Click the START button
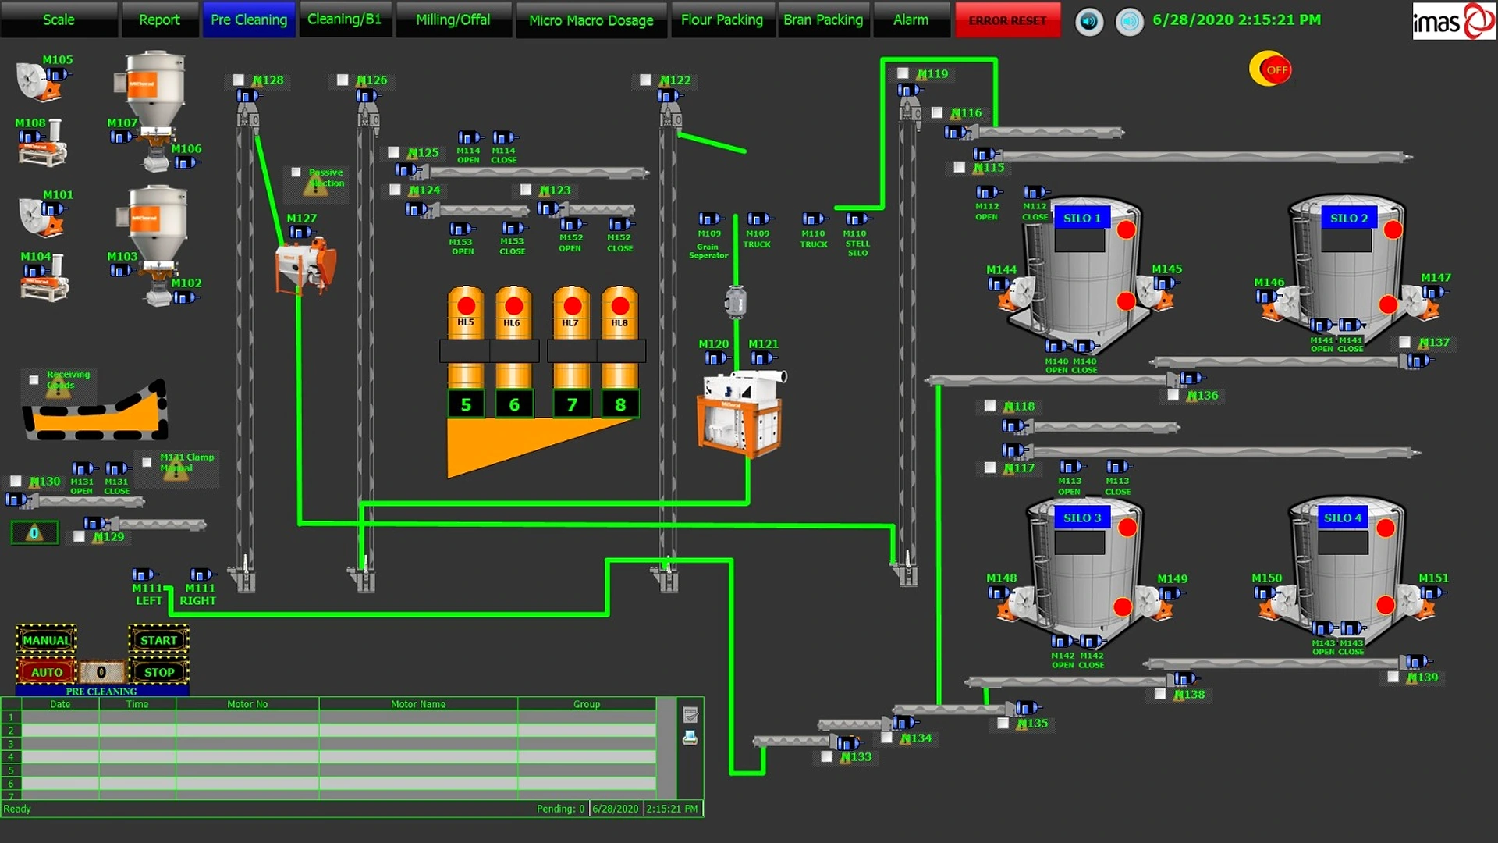The height and width of the screenshot is (843, 1498). [159, 640]
